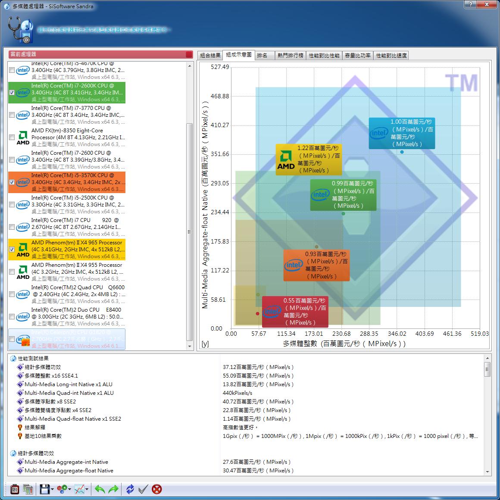The image size is (500, 500).
Task: Uncheck the Core i5-3570K checkbox
Action: click(12, 182)
